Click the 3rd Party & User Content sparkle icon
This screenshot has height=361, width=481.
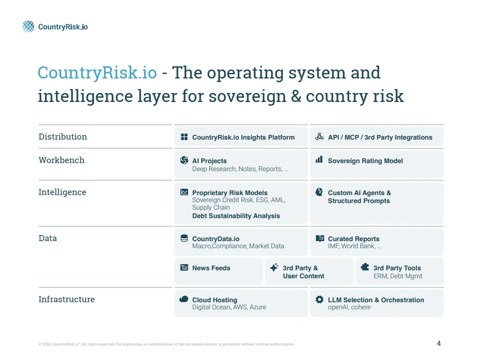pyautogui.click(x=274, y=267)
